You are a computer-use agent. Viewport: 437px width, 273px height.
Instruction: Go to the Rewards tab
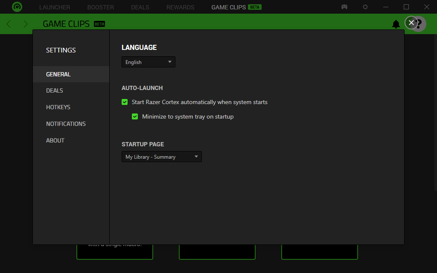pyautogui.click(x=180, y=7)
